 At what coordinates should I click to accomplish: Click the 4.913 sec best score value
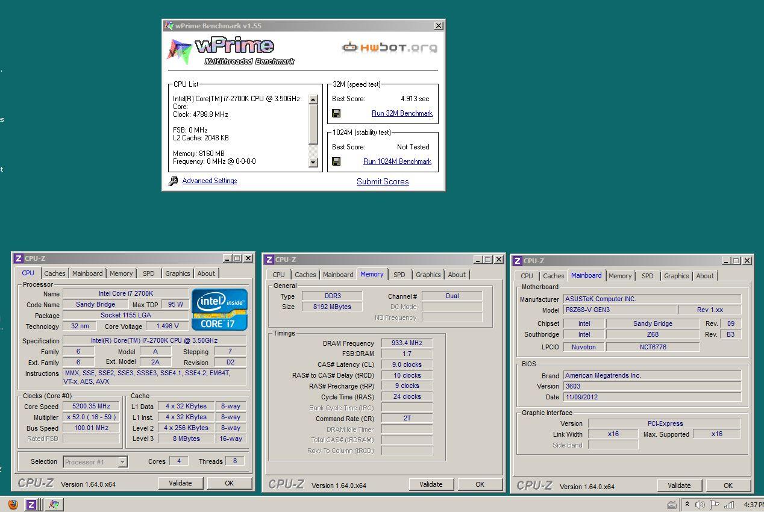415,99
